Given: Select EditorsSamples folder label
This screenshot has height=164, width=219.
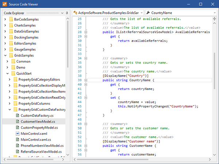Looking at the screenshot, I should pyautogui.click(x=25, y=43).
